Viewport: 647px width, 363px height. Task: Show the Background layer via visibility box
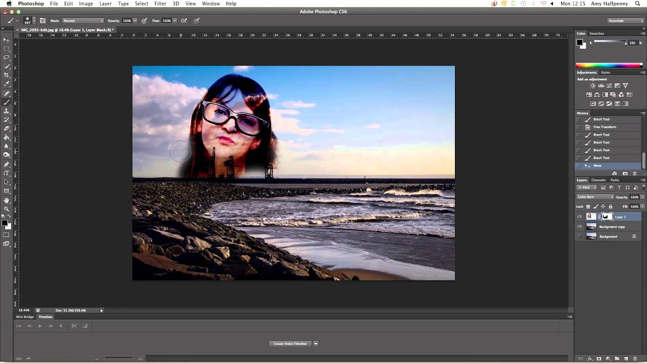point(579,236)
